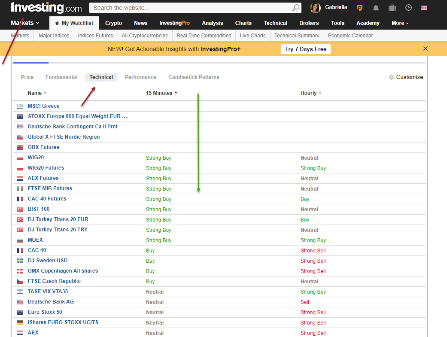Expand the More menu
The width and height of the screenshot is (447, 337).
pos(400,23)
